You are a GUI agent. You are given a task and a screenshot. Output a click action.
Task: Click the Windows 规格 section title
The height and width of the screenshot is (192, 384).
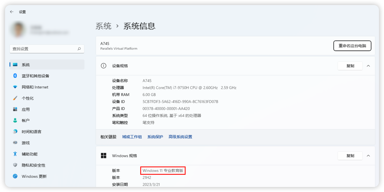124,156
